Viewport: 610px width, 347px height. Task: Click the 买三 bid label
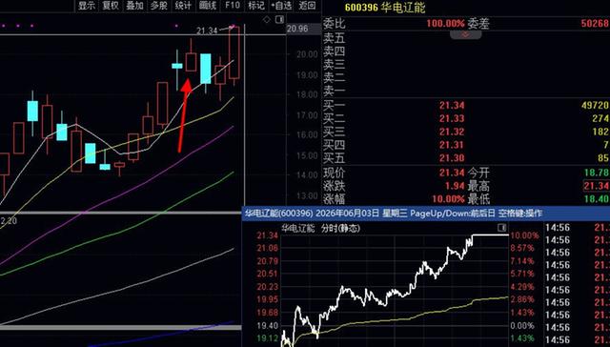(x=335, y=132)
